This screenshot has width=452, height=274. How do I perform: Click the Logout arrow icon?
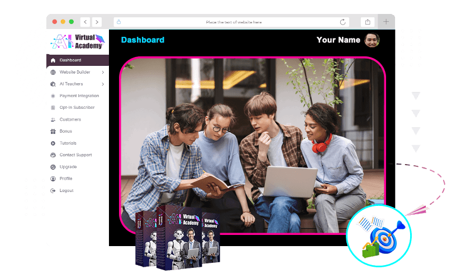(53, 191)
